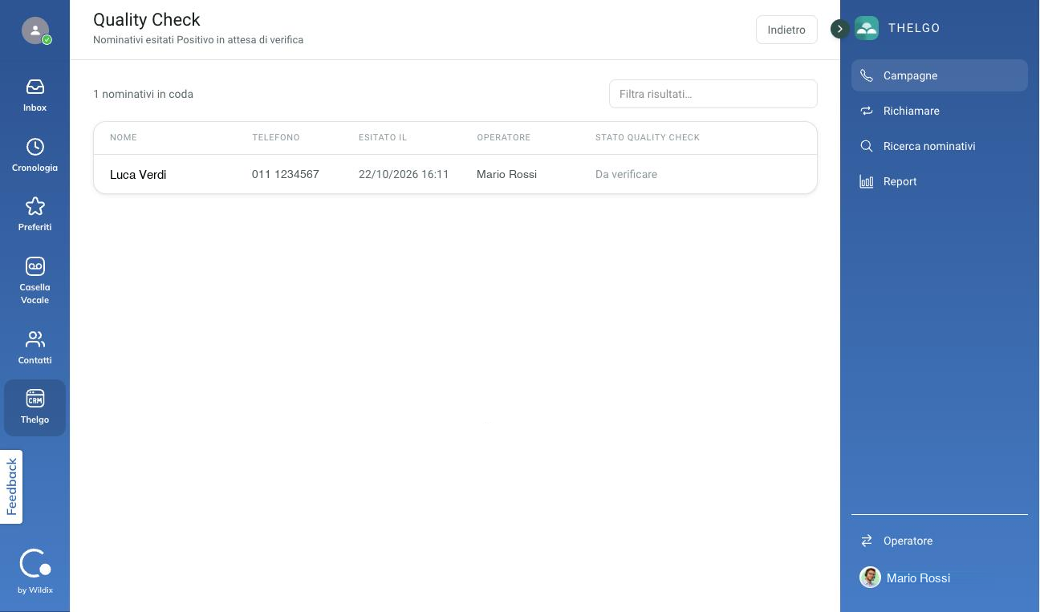Click the Da verificare status cell
The height and width of the screenshot is (612, 1040).
pyautogui.click(x=626, y=174)
